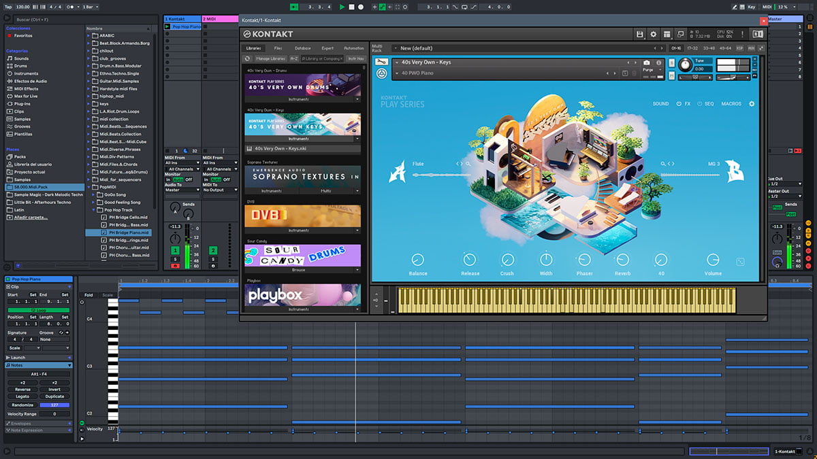Screen dimensions: 817x459
Task: Open the MACROS page in Play Series
Action: point(731,104)
